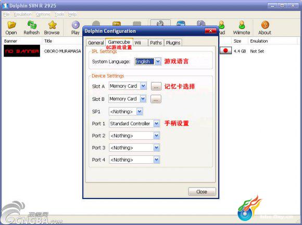Switch to the Gamecube tab
This screenshot has height=225, width=302.
[119, 42]
